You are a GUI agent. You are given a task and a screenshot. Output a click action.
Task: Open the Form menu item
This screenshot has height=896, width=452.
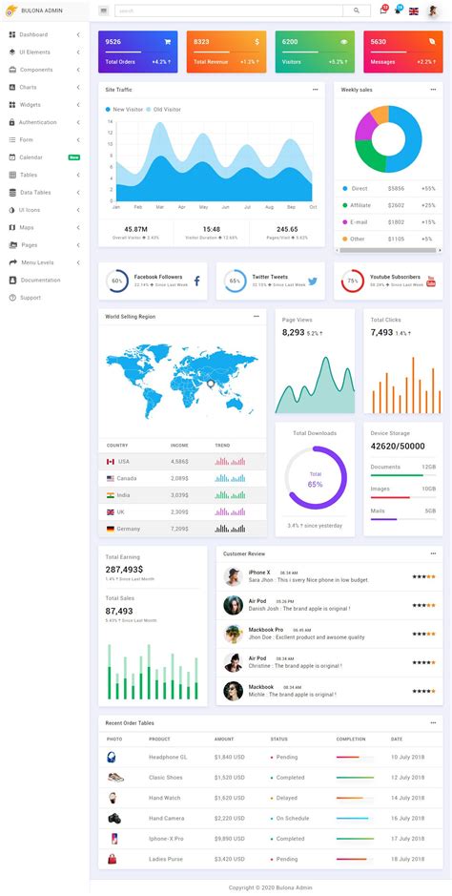[x=45, y=140]
